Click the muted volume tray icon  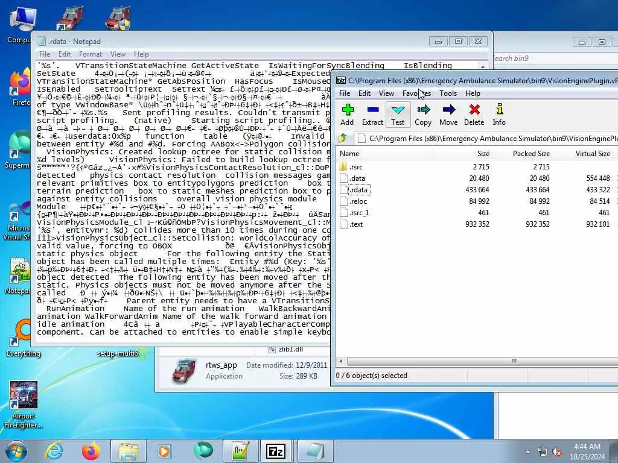pyautogui.click(x=557, y=452)
